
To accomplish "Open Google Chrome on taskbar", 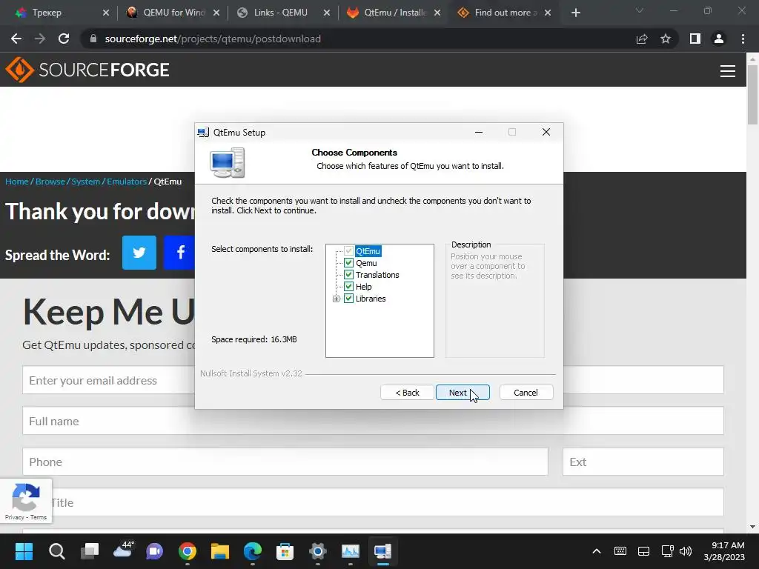I will (x=188, y=551).
